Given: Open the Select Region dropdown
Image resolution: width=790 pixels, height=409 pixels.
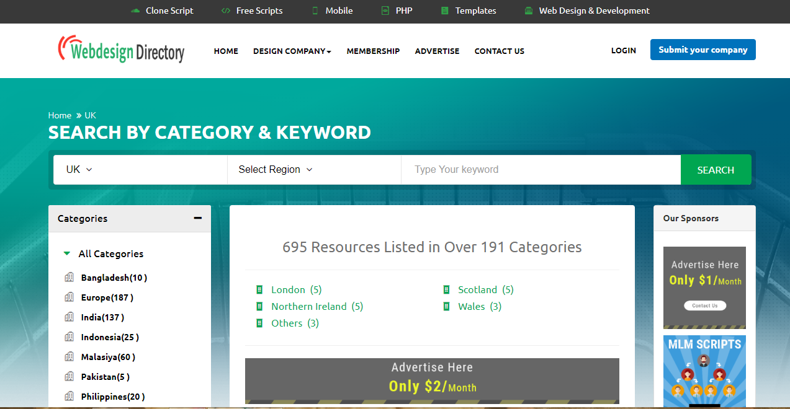Looking at the screenshot, I should pyautogui.click(x=274, y=169).
